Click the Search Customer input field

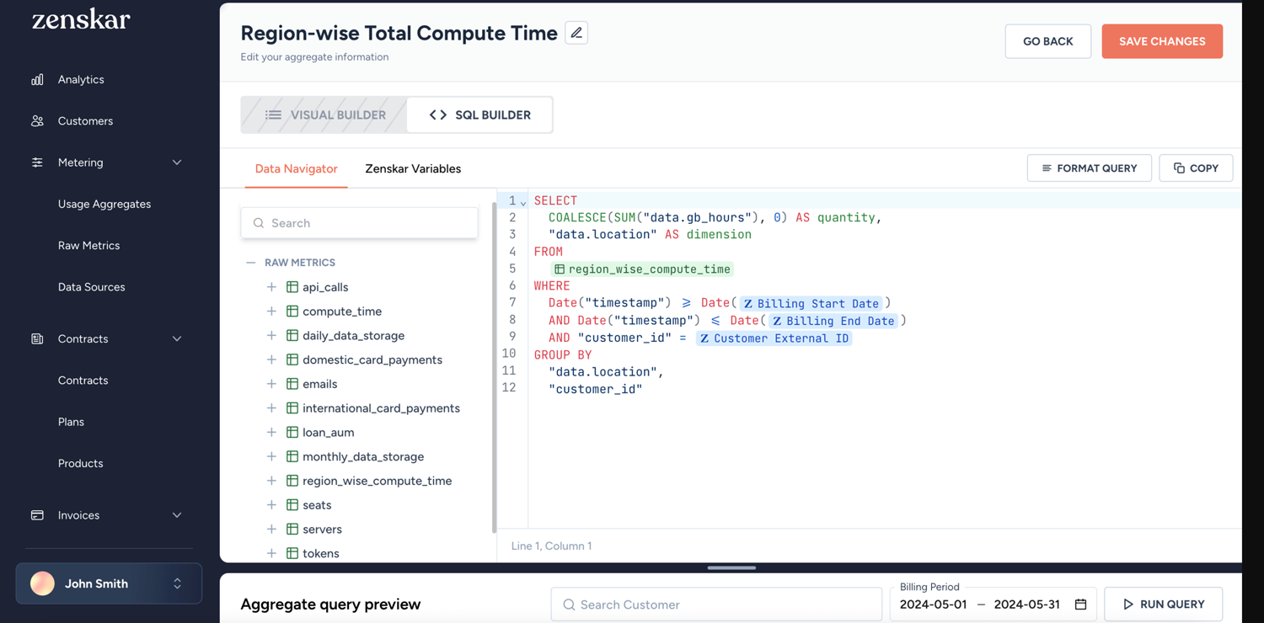click(716, 604)
